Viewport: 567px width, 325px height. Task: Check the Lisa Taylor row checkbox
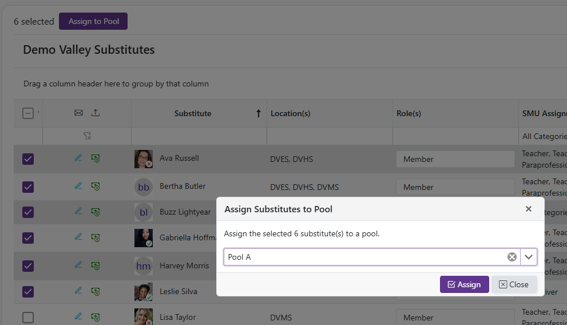[28, 318]
